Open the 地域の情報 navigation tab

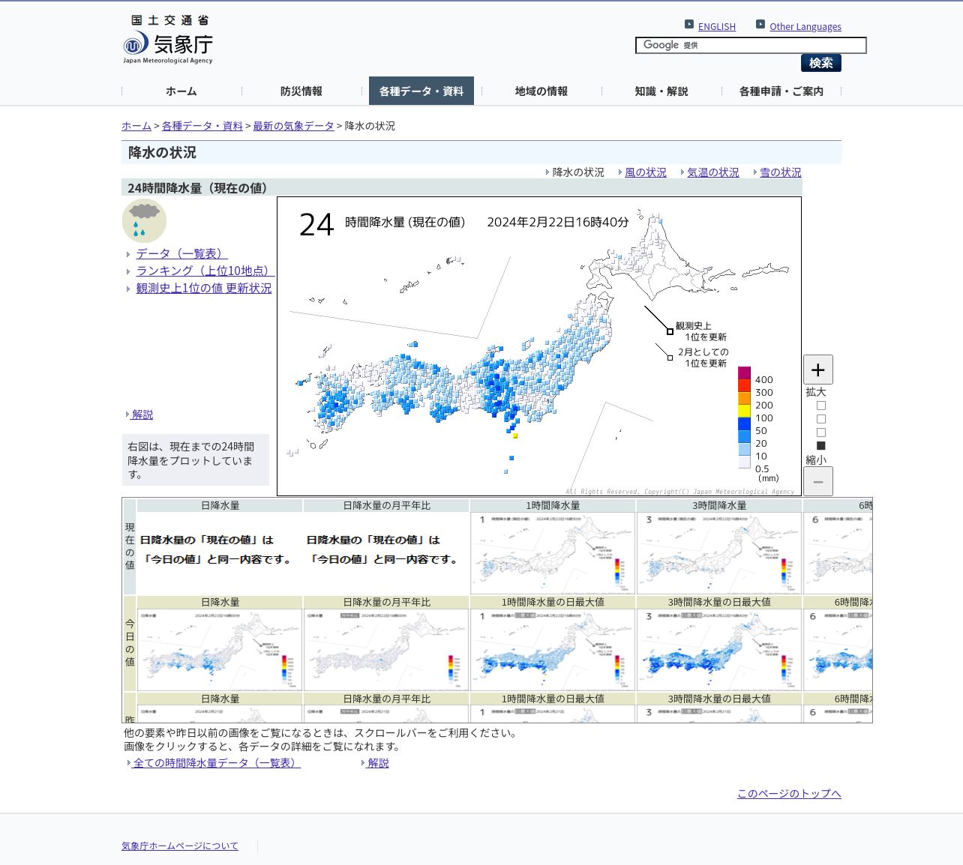(541, 91)
